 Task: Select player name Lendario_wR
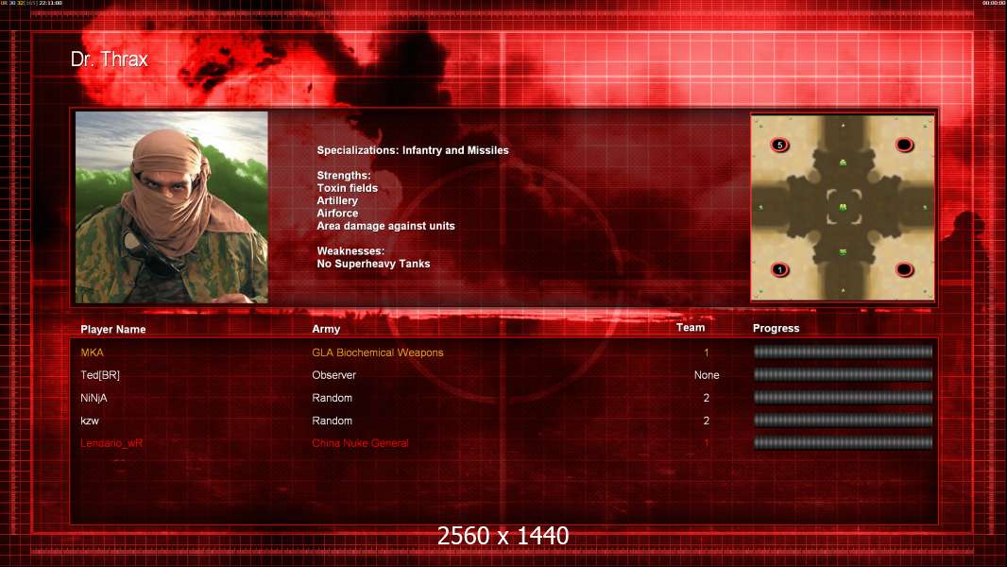coord(111,443)
